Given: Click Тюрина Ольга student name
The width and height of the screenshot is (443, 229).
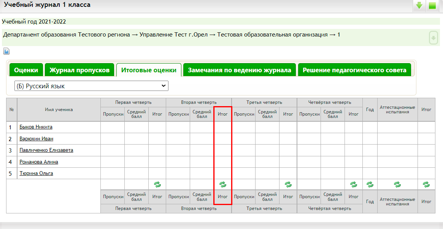Looking at the screenshot, I should (x=36, y=173).
